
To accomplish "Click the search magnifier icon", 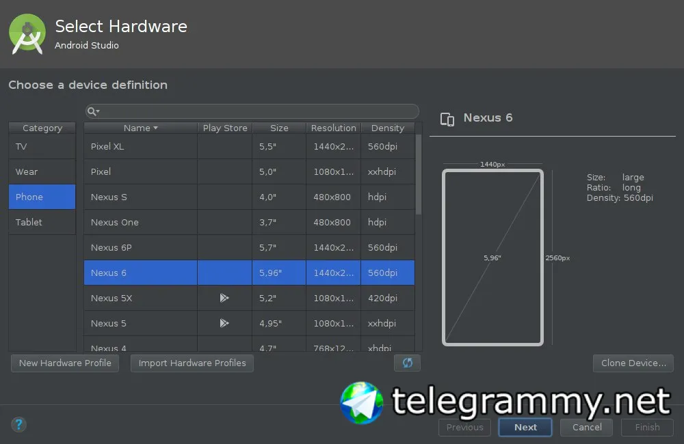I will pos(92,111).
